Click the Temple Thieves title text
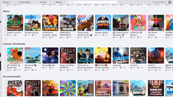173x97 pixels. [14, 33]
